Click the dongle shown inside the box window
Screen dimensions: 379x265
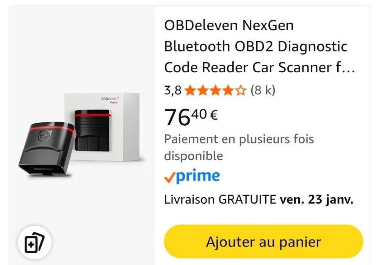click(92, 130)
